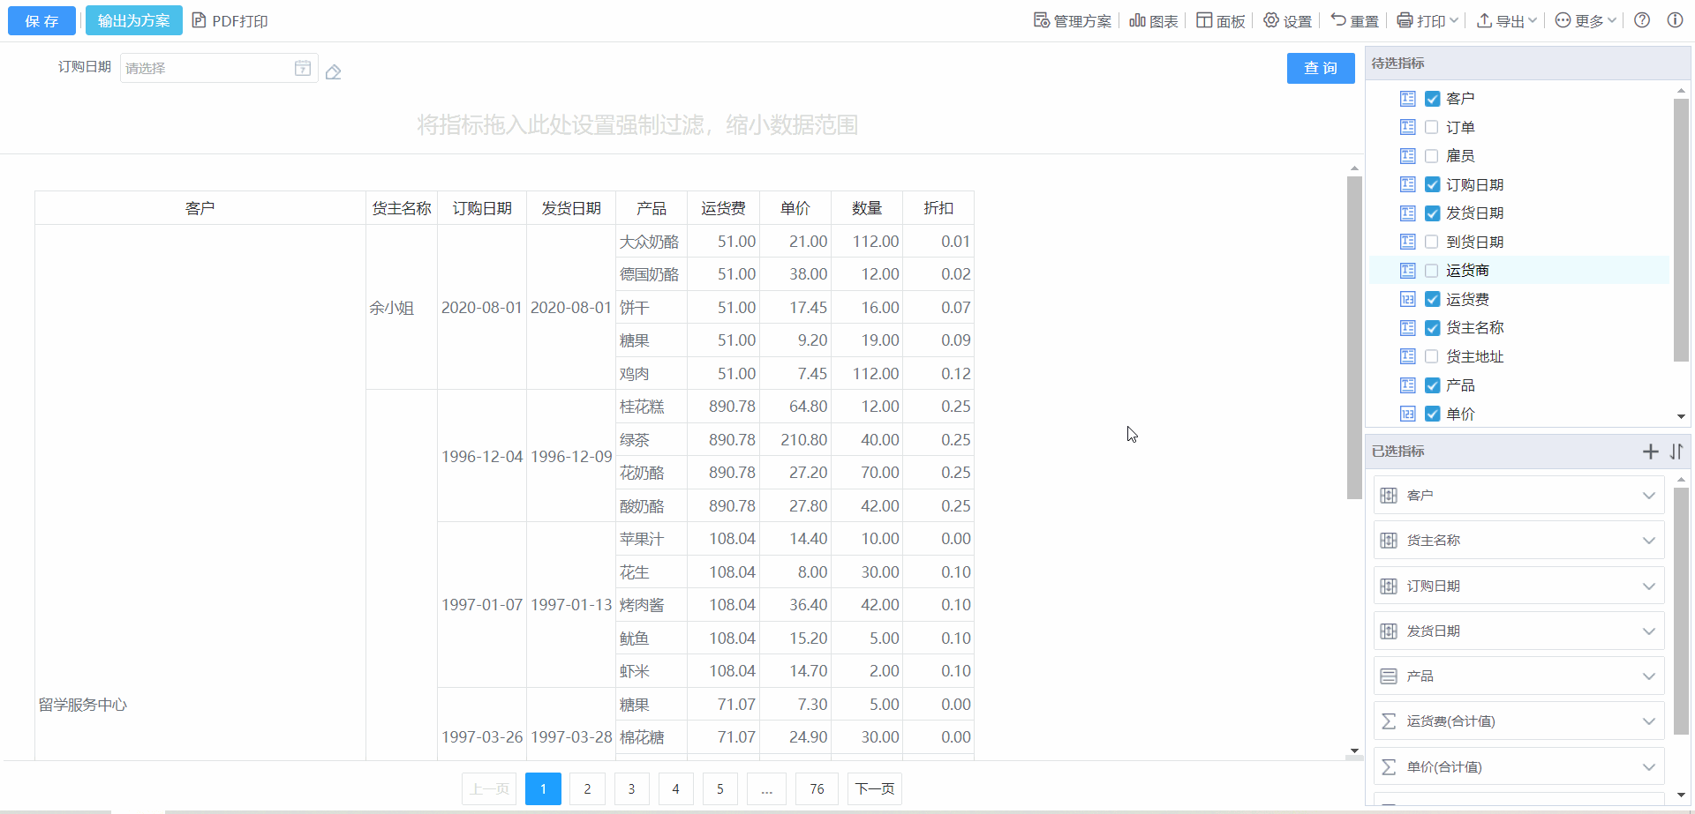Click the eraser icon beside date field
1695x814 pixels.
point(333,72)
